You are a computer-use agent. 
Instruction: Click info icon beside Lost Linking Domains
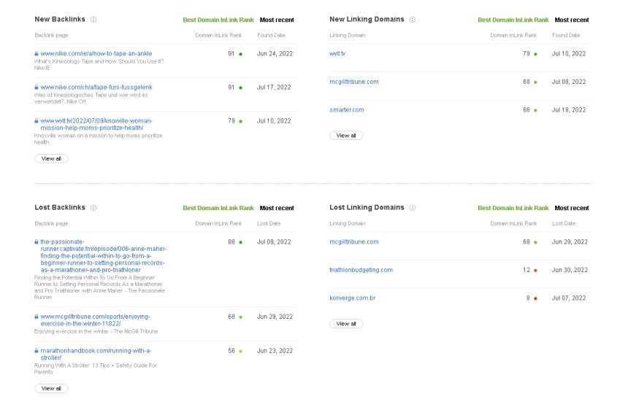(x=413, y=208)
